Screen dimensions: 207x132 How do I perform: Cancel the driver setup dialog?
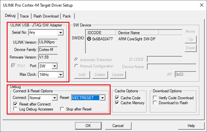[118, 126]
